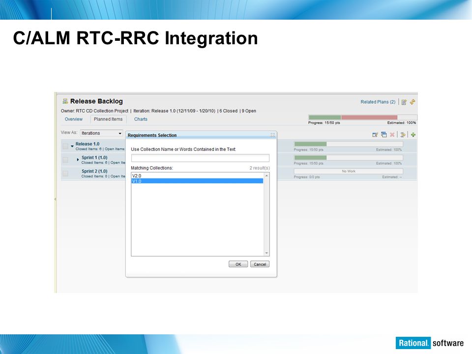Toggle the Sprint 1 (1.0) row checkbox
This screenshot has width=472, height=354.
tap(65, 160)
